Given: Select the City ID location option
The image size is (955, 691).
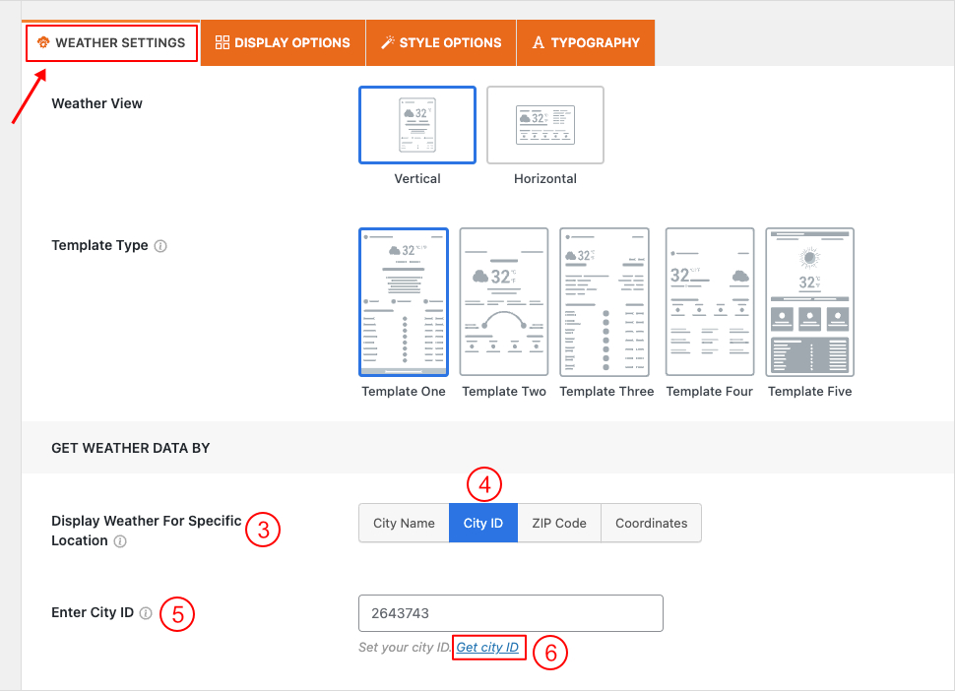Looking at the screenshot, I should (x=483, y=524).
